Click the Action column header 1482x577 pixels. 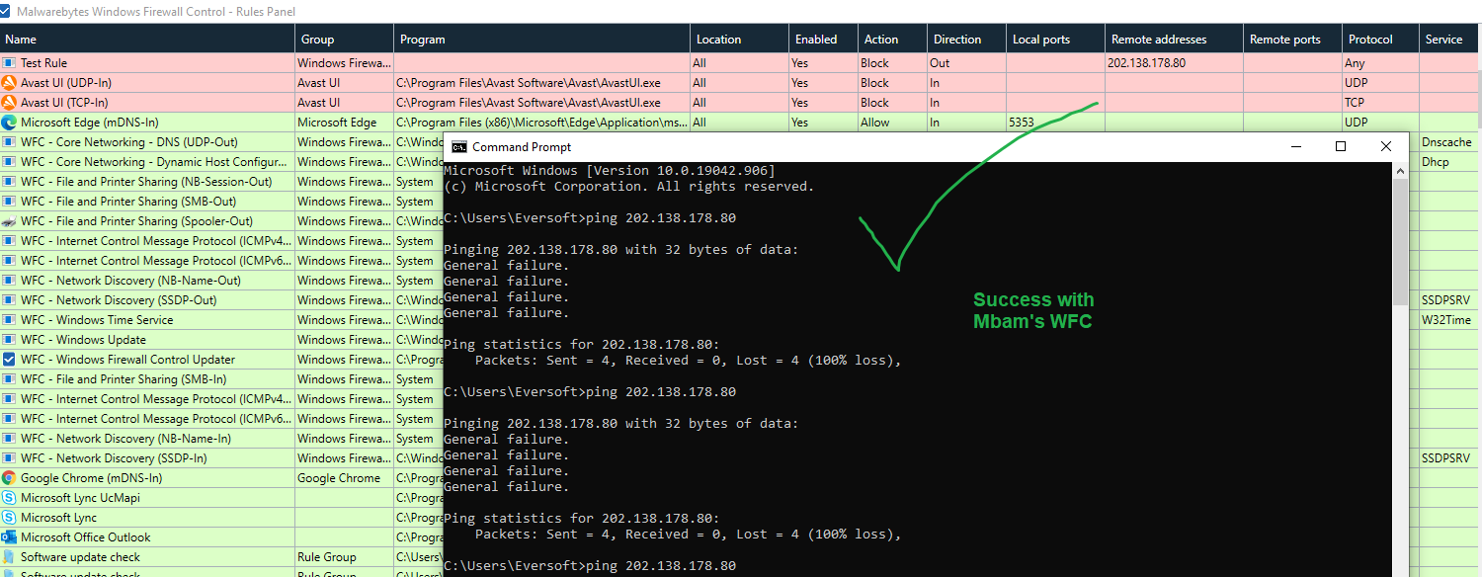(892, 40)
